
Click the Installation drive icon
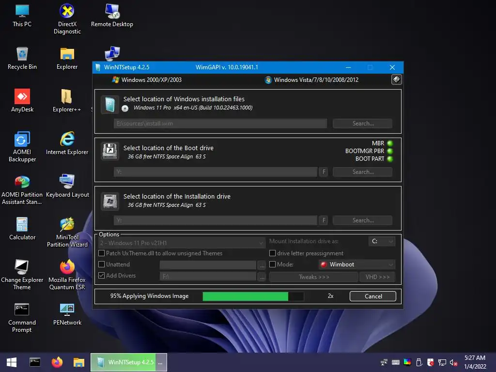point(110,201)
